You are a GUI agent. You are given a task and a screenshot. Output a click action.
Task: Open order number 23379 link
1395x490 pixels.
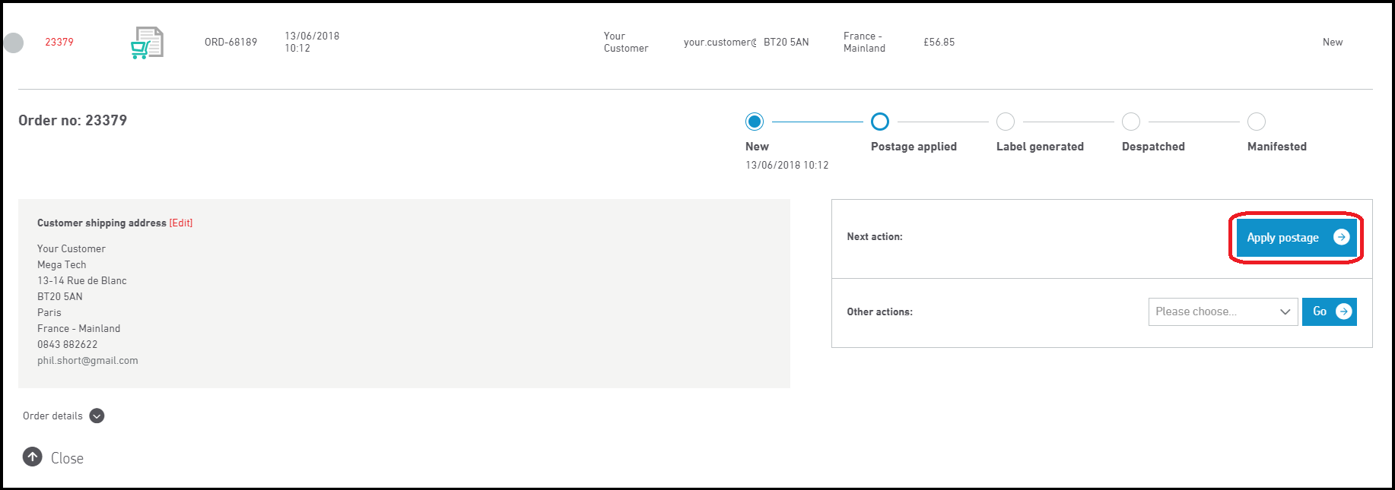click(x=59, y=42)
